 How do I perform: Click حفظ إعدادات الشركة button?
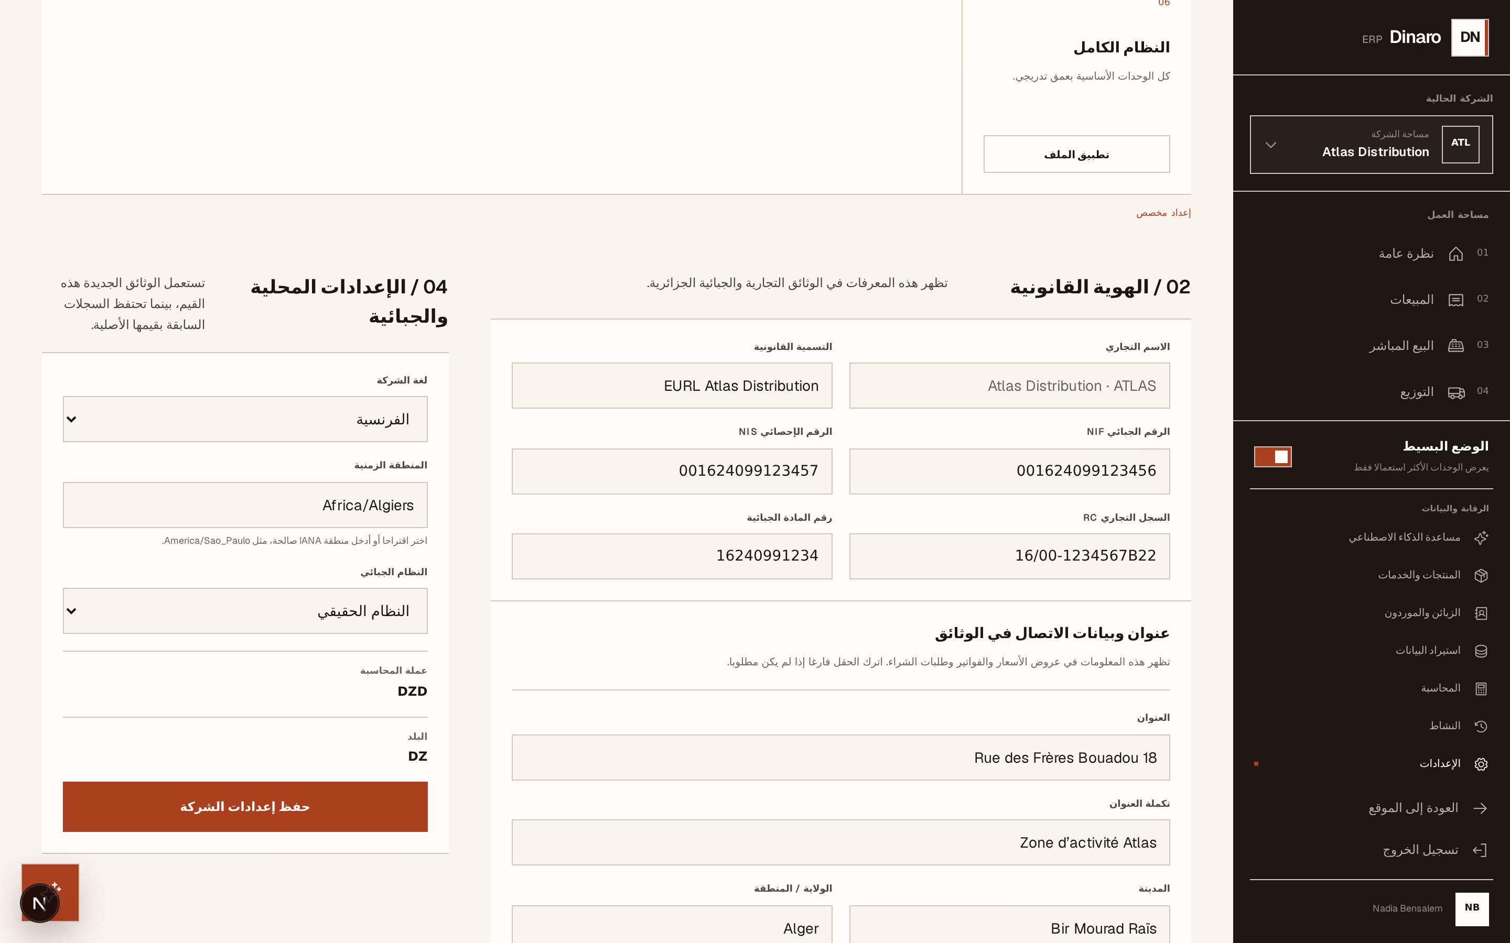tap(245, 806)
